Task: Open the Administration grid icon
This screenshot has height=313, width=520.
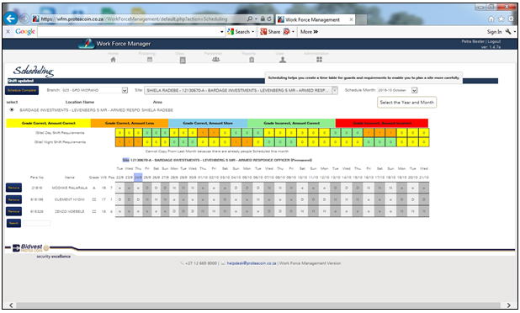Action: click(x=319, y=60)
